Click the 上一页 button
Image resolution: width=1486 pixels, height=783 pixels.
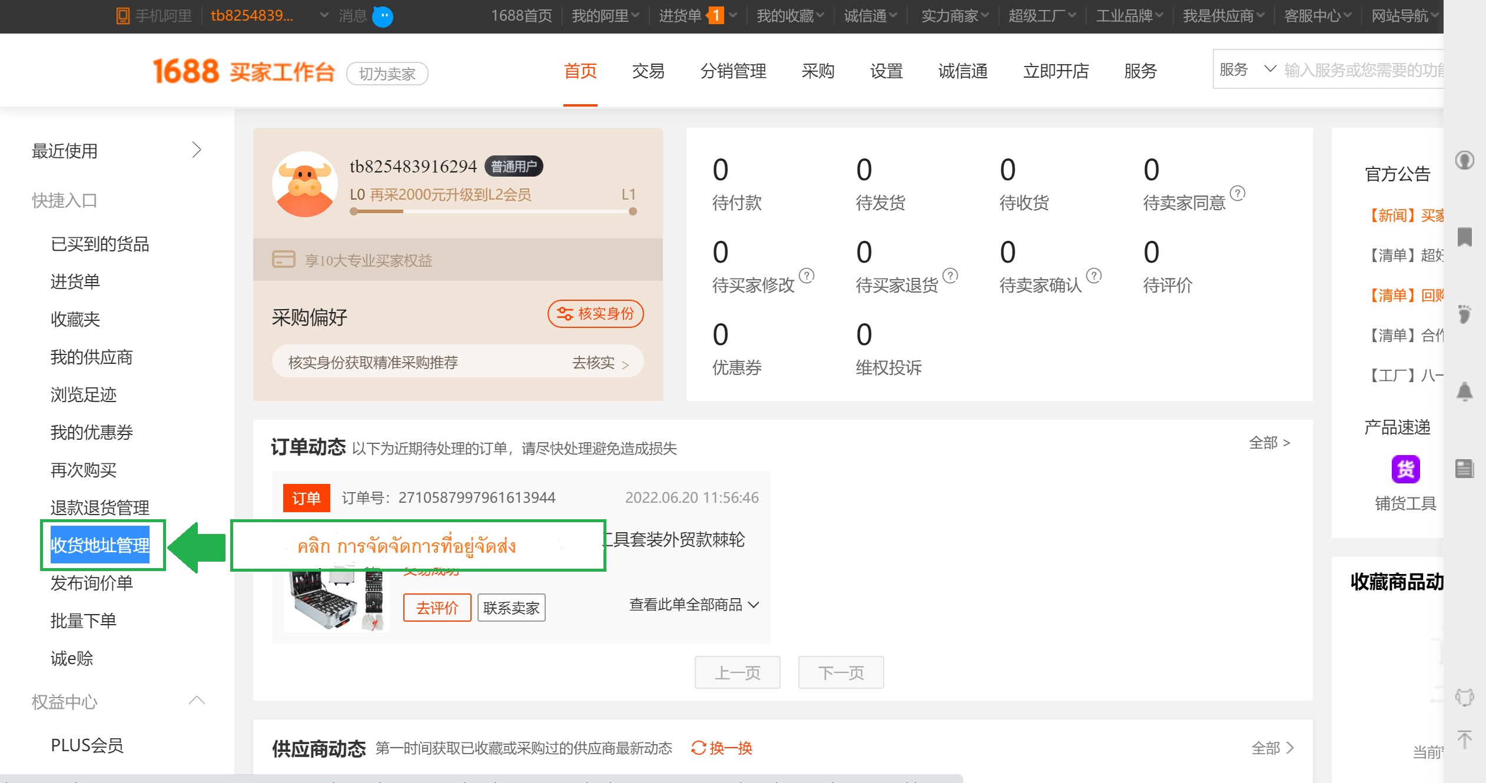[x=737, y=672]
